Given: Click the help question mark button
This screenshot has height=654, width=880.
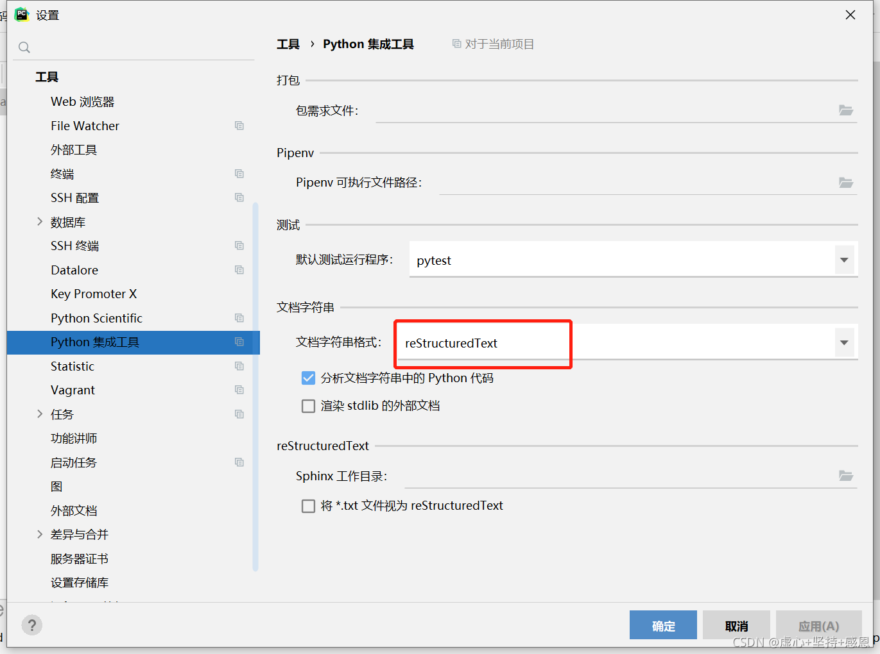Looking at the screenshot, I should click(31, 625).
